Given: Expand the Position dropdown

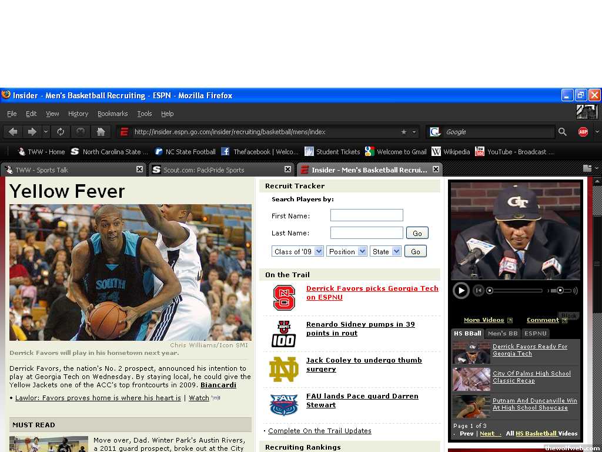Looking at the screenshot, I should click(x=347, y=251).
